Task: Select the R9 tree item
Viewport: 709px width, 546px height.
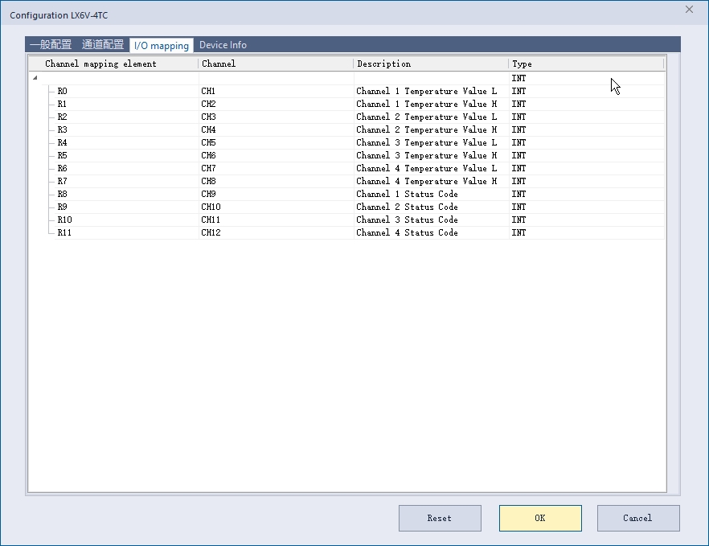Action: [63, 207]
